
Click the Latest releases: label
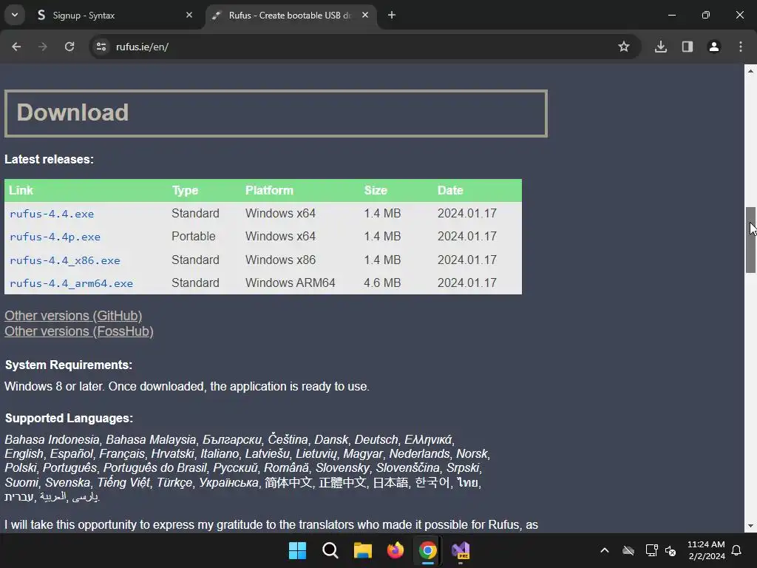coord(50,160)
